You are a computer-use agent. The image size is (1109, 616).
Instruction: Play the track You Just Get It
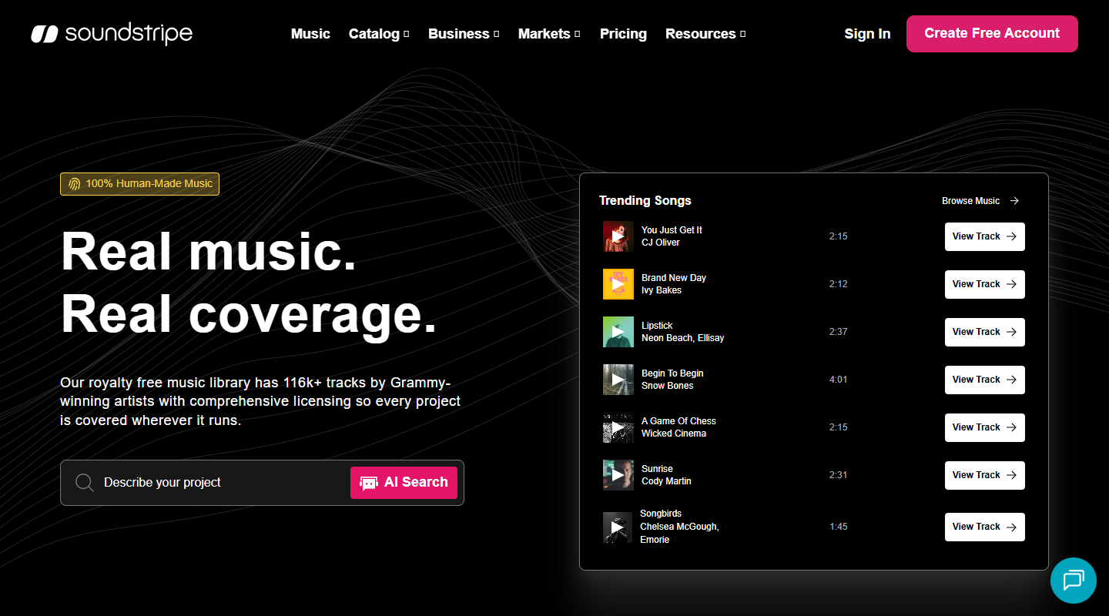618,236
